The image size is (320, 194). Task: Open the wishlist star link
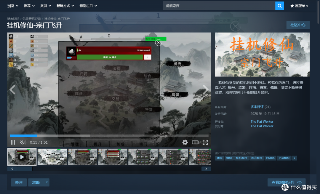tap(299, 6)
